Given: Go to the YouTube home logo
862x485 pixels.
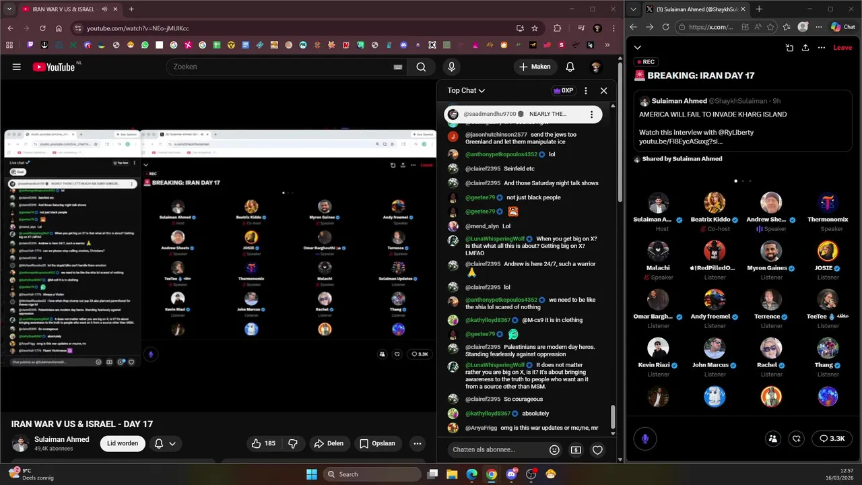Looking at the screenshot, I should [x=54, y=67].
